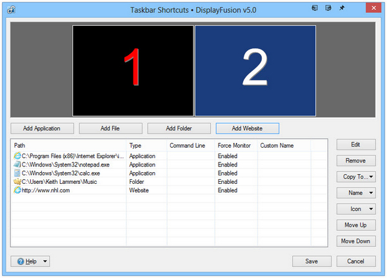Click the DisplayFusion app icon in title bar
The height and width of the screenshot is (278, 387).
11,10
